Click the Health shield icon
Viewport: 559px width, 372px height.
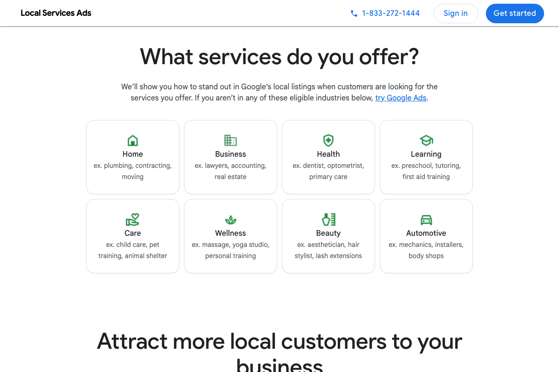(328, 140)
